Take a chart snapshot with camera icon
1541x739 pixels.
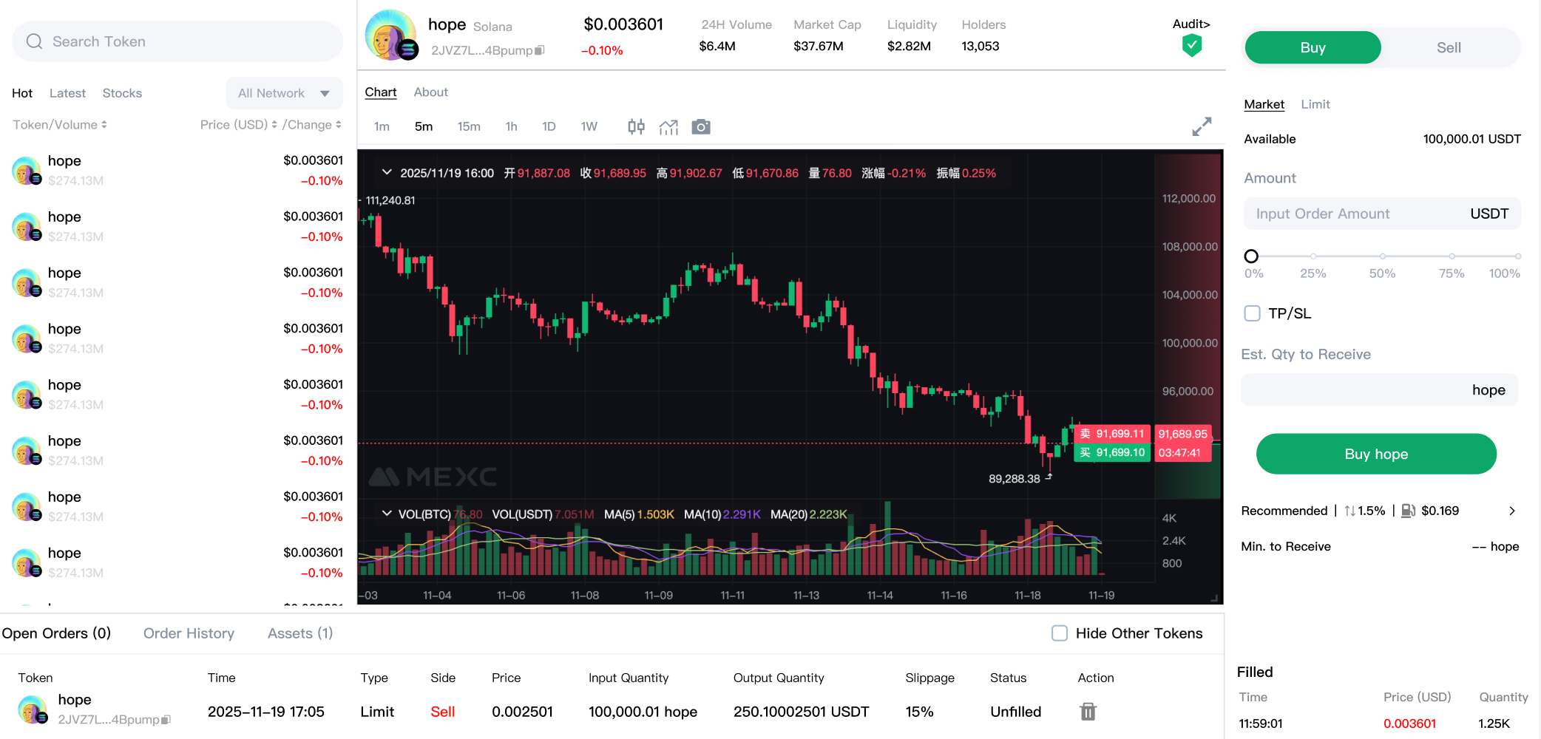point(701,127)
